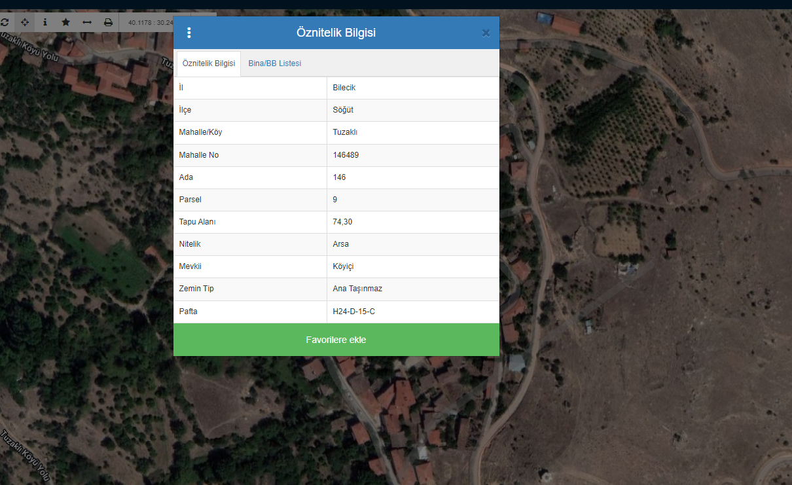Click the Söğüt district value

click(343, 110)
